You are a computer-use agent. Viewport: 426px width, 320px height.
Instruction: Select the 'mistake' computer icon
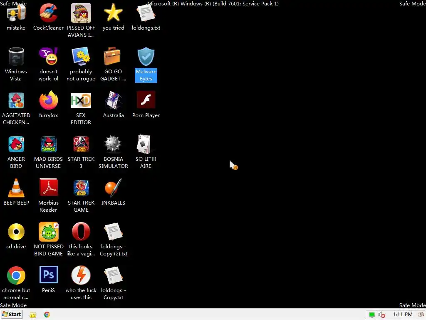[x=16, y=13]
